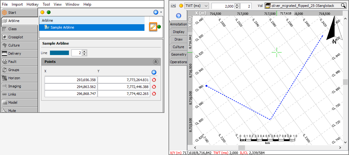Open the Horizon tab
Image resolution: width=349 pixels, height=155 pixels.
click(19, 78)
